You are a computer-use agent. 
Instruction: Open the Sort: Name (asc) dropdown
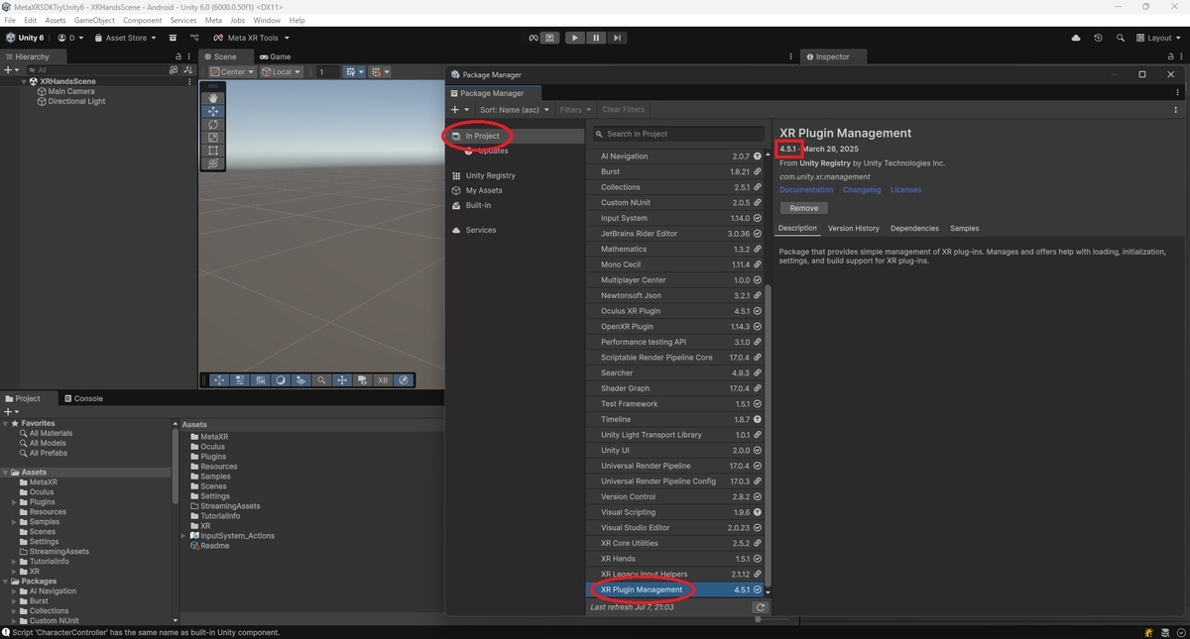click(514, 109)
